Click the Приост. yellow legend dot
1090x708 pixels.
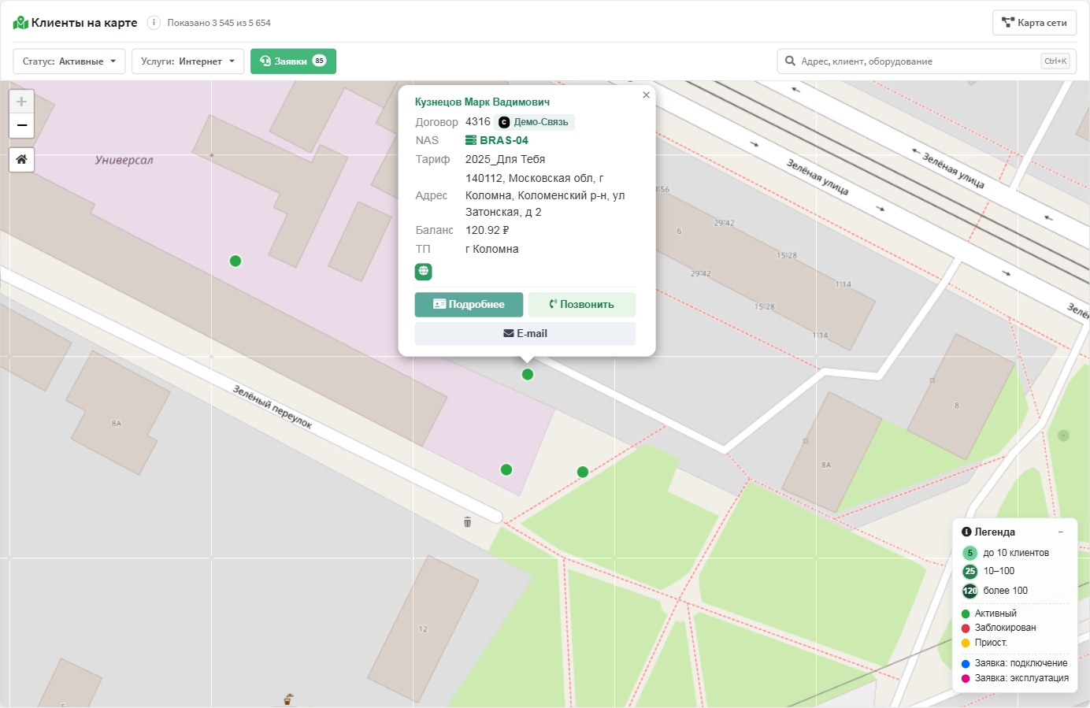pos(966,643)
